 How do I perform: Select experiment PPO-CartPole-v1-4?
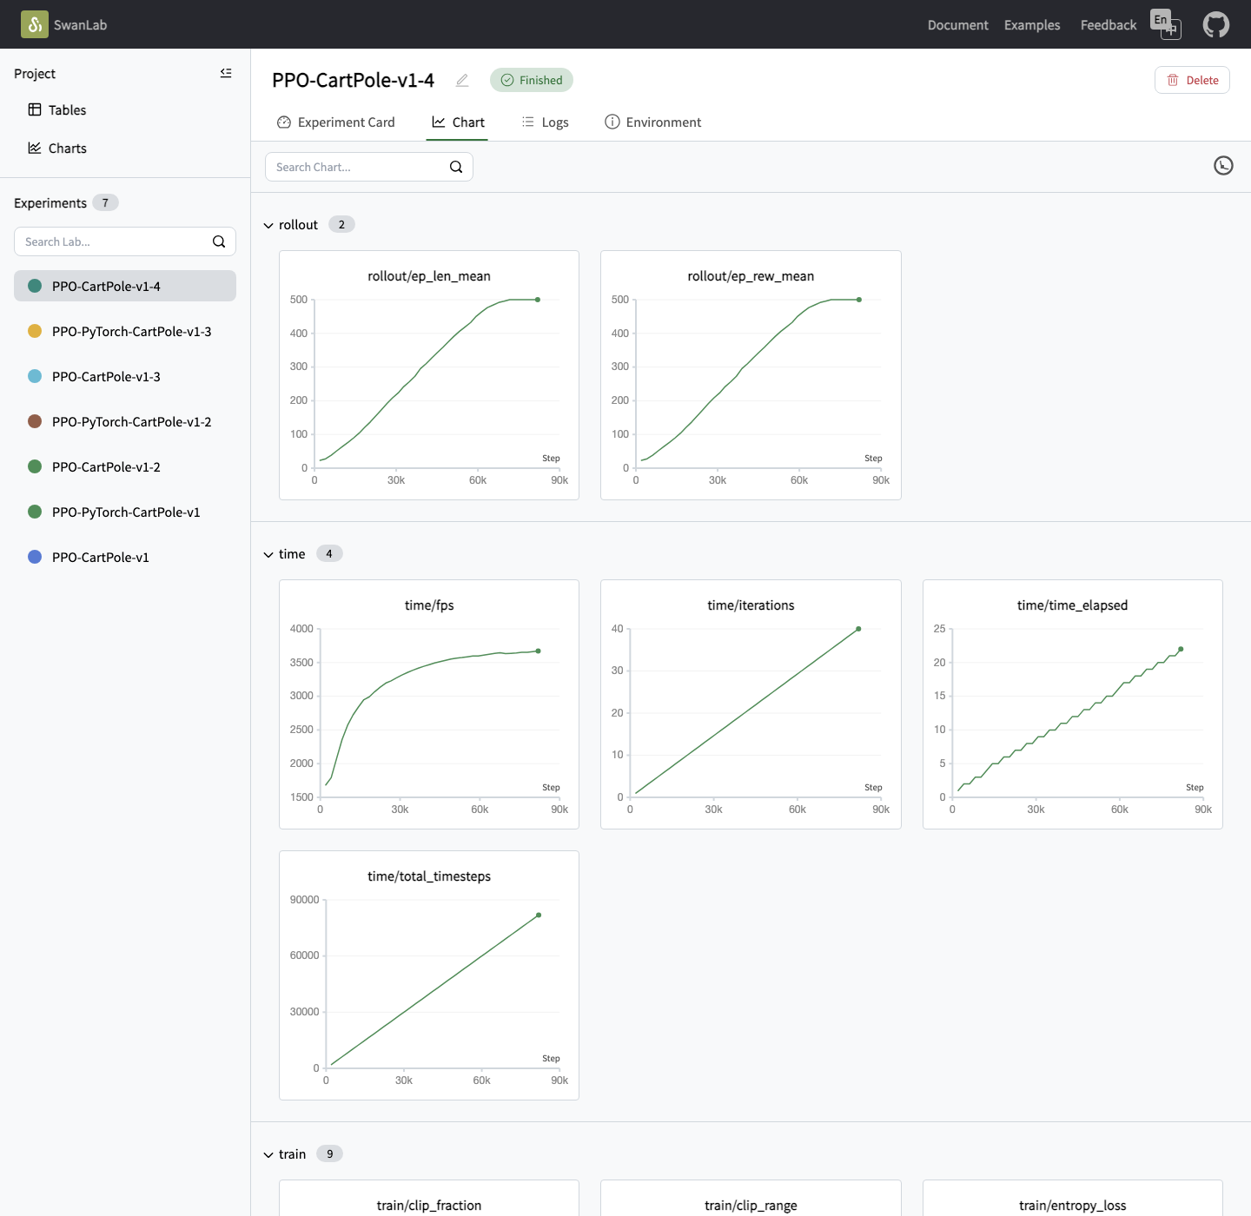[x=125, y=286]
